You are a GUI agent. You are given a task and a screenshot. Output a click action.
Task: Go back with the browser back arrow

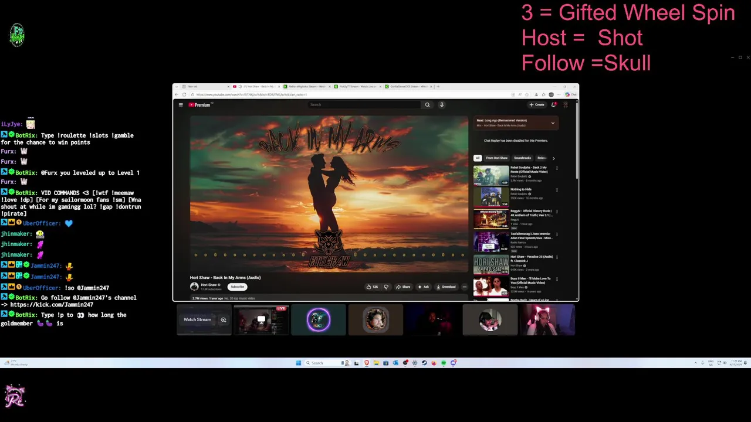click(177, 94)
